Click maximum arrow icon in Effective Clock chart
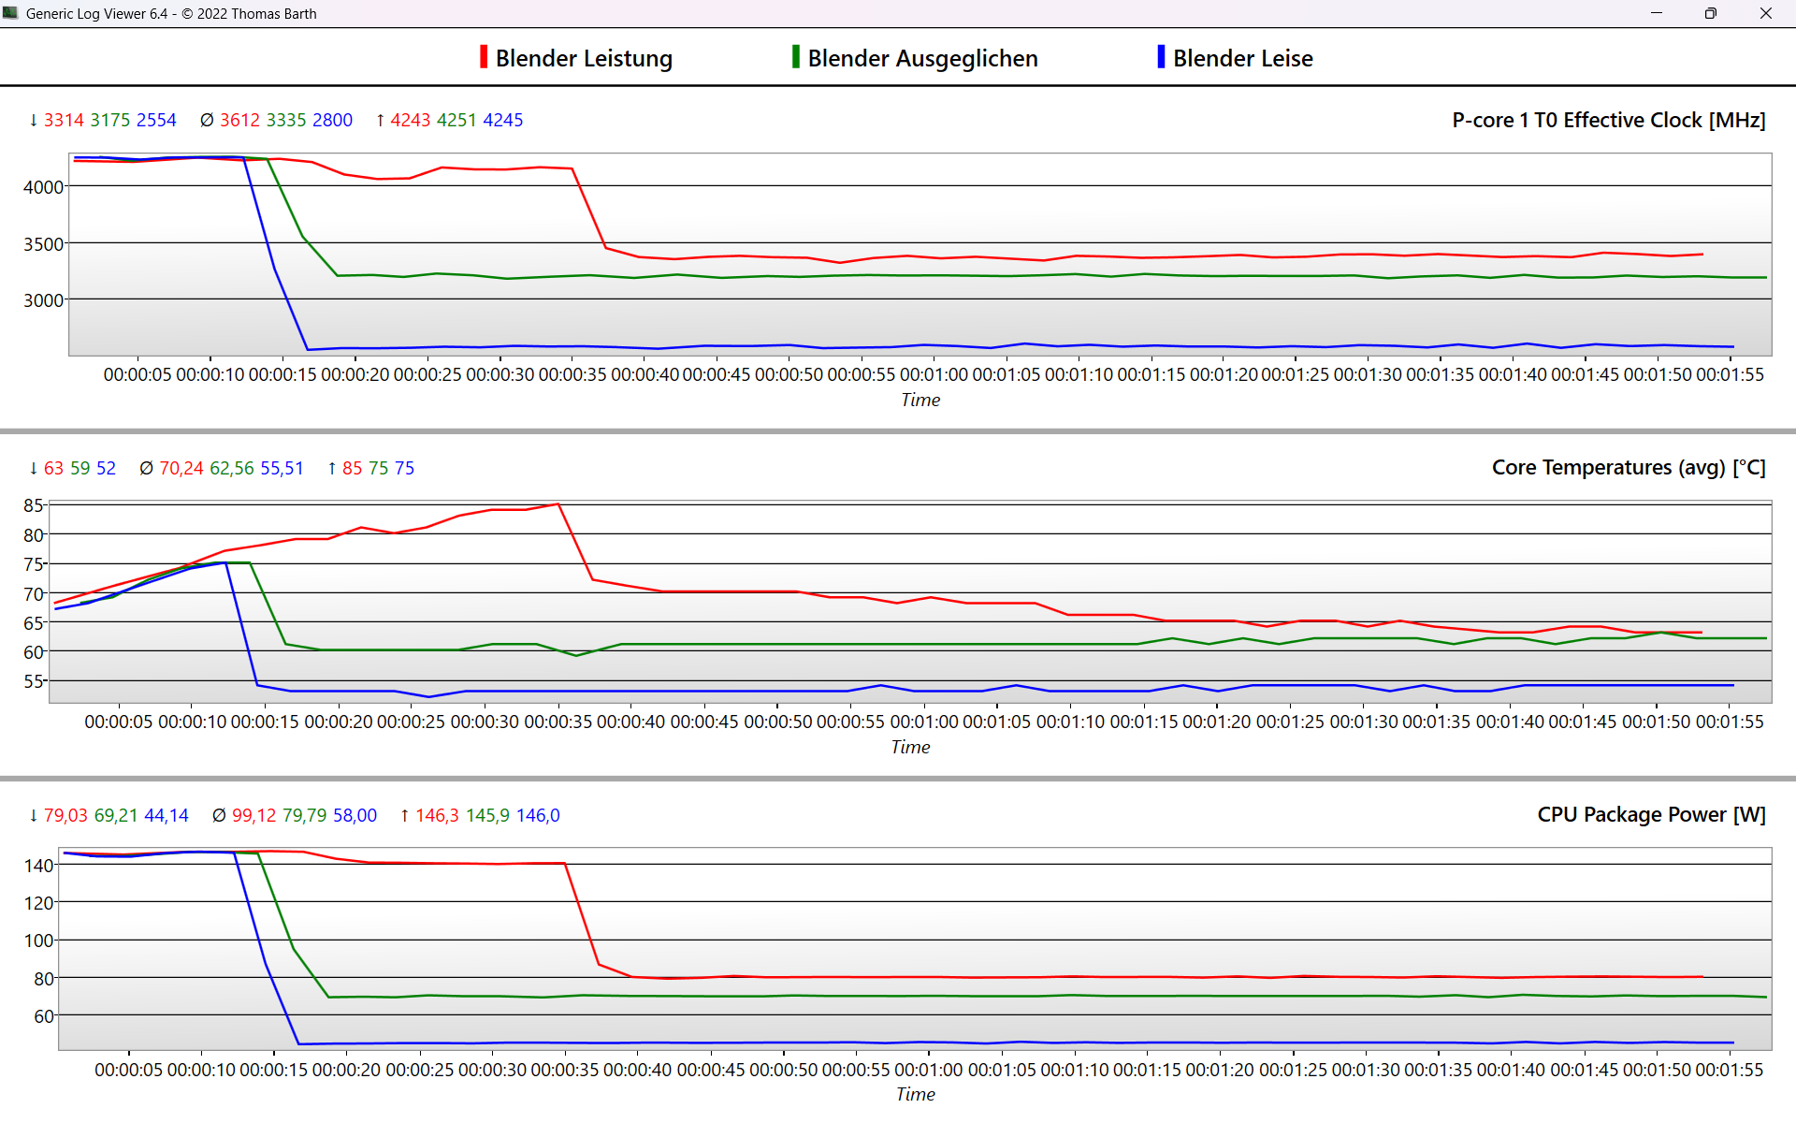The height and width of the screenshot is (1123, 1796). tap(380, 120)
